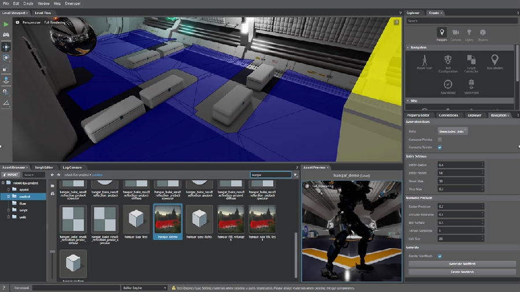Click the Asset Browser vertical scrollbar
Screen dimensions: 520x292
(295, 255)
